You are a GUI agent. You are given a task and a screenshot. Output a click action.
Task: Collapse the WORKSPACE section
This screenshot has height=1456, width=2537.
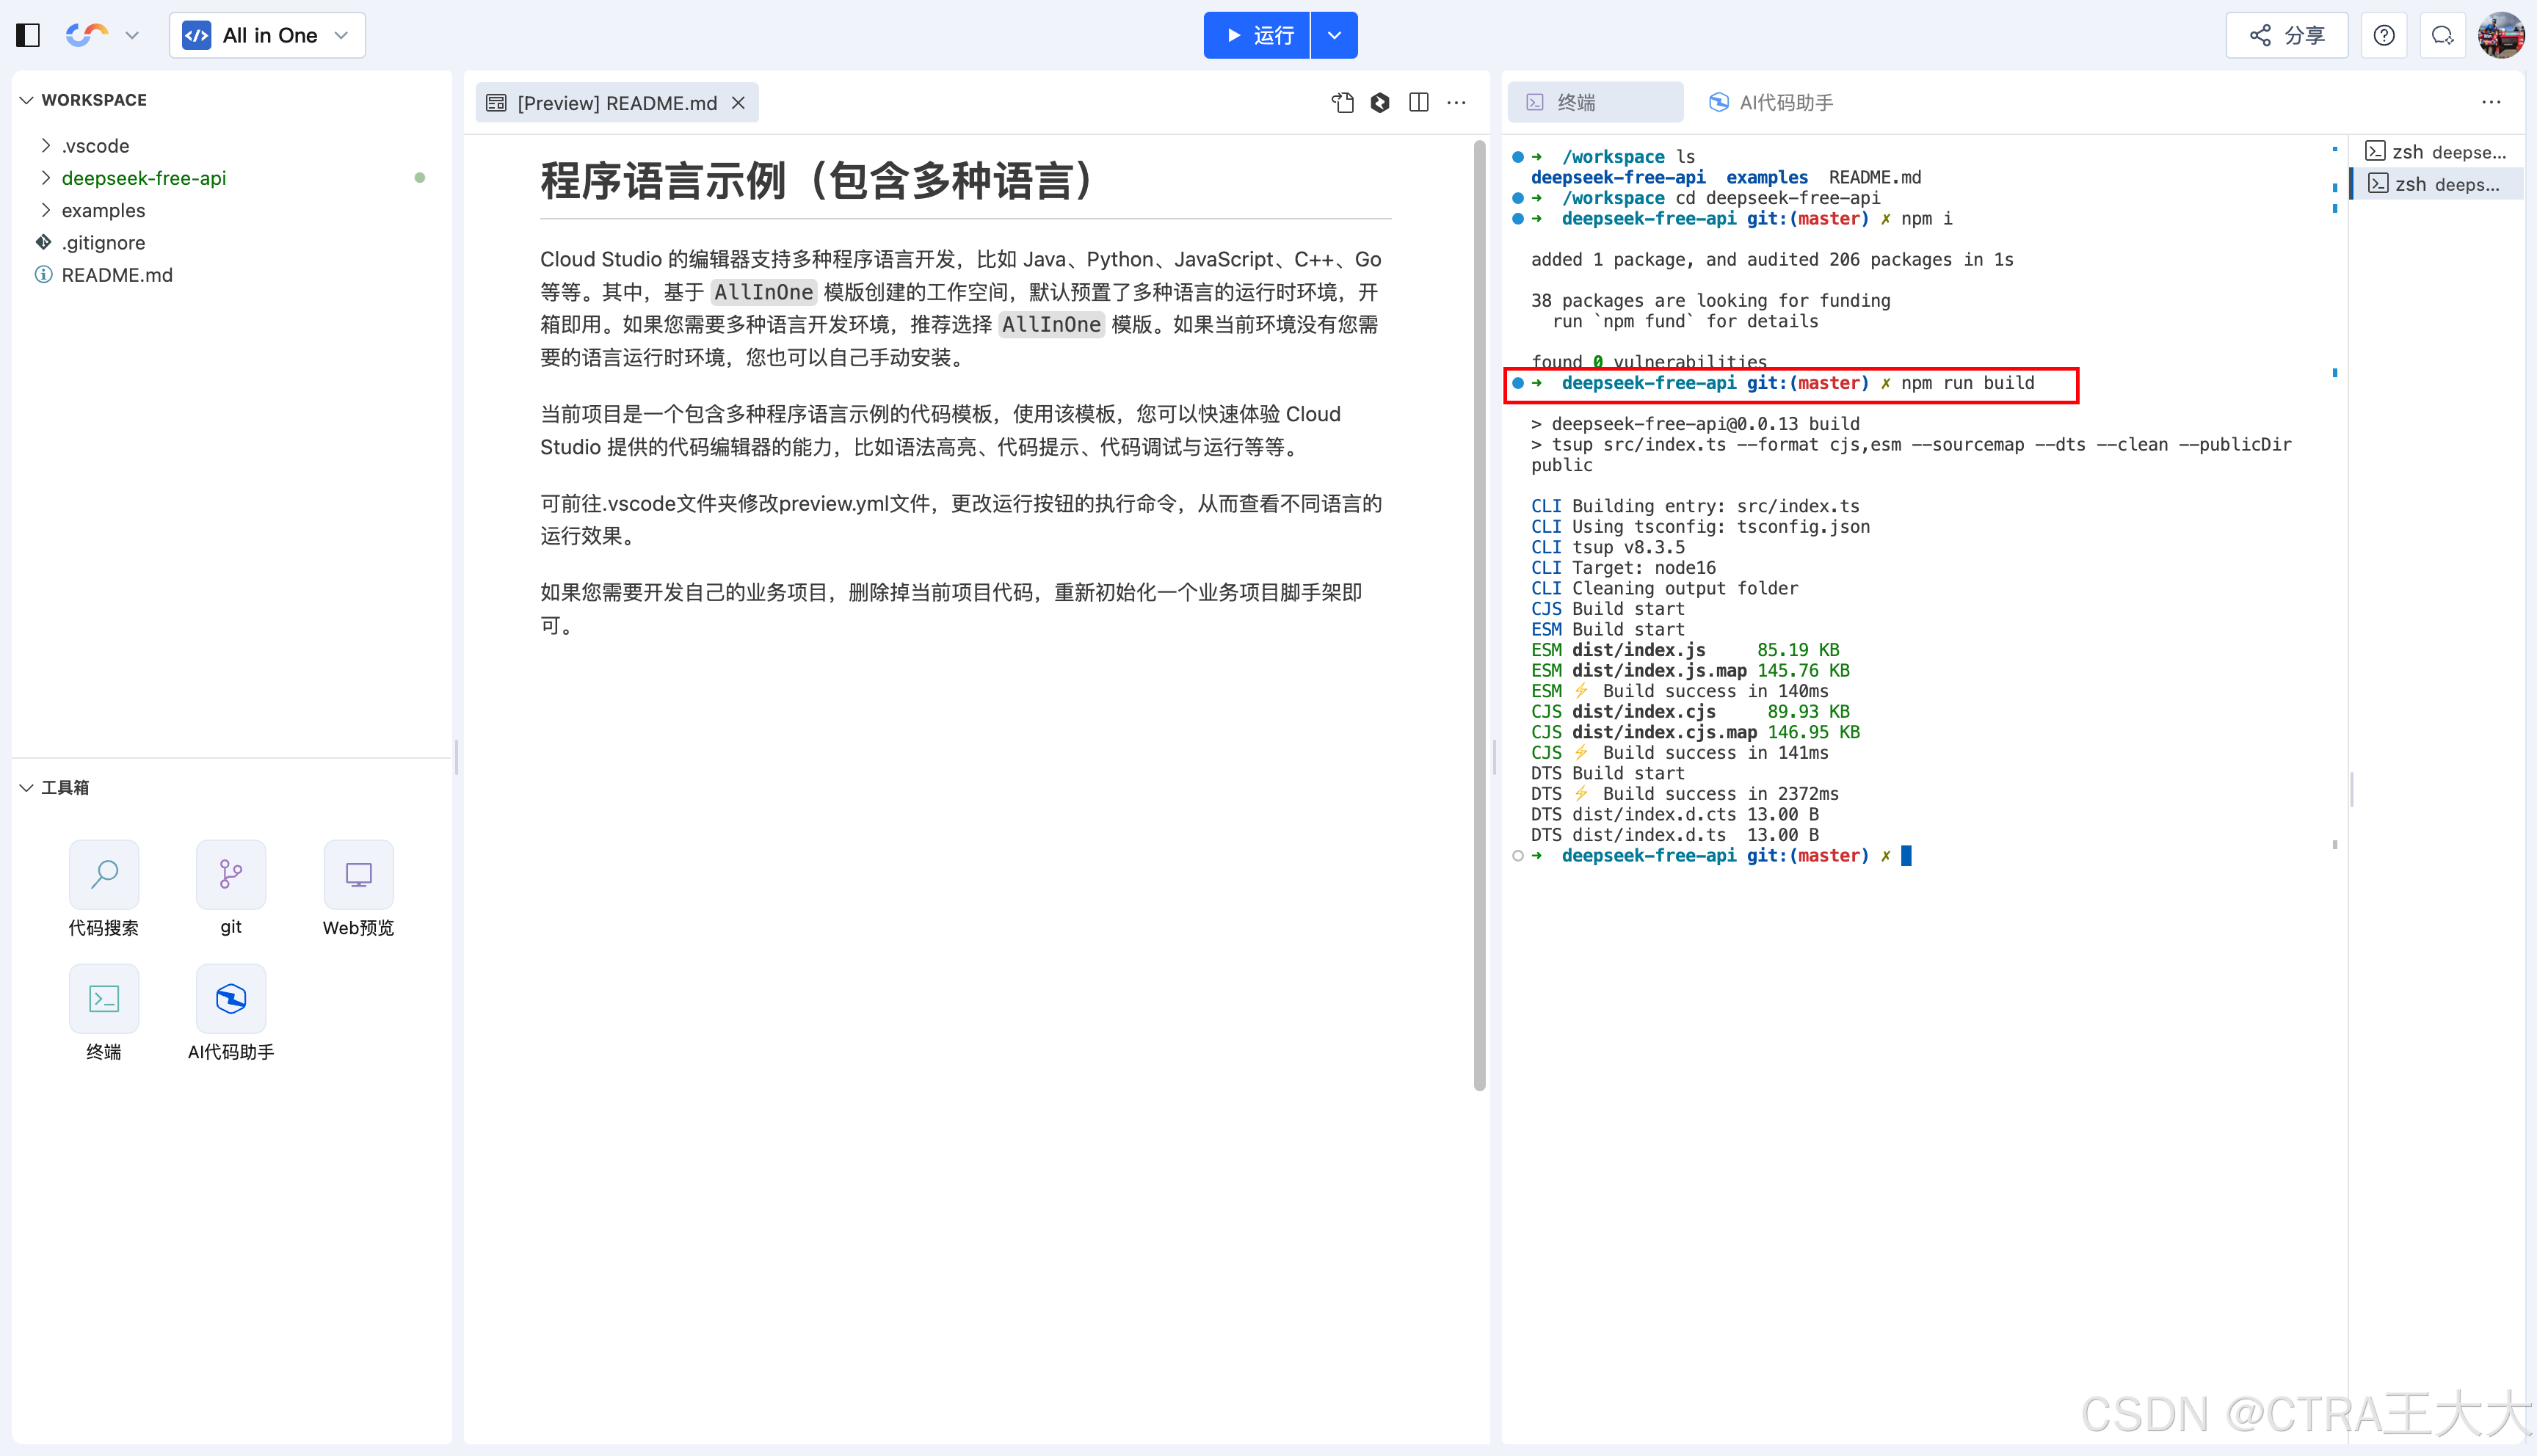84,100
